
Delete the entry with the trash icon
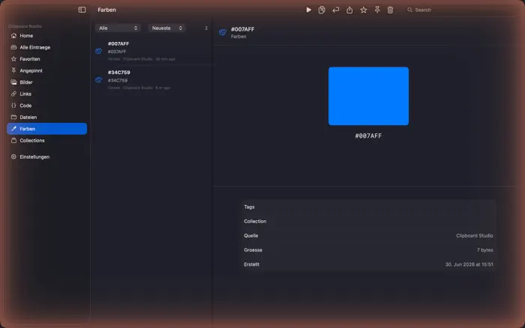coord(391,10)
